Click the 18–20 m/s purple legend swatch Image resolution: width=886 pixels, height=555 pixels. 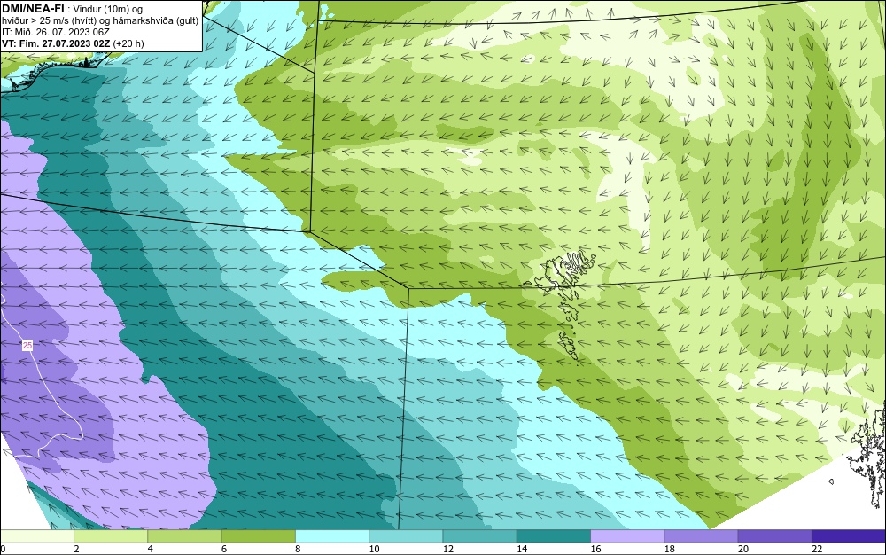(701, 536)
